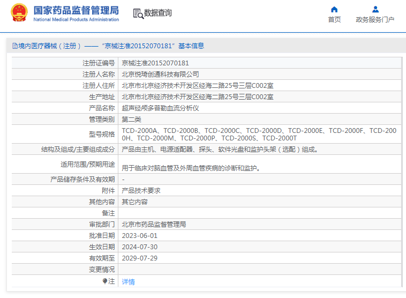The height and width of the screenshot is (298, 406).
Task: Select approval date 2023-06-01
Action: (x=140, y=236)
